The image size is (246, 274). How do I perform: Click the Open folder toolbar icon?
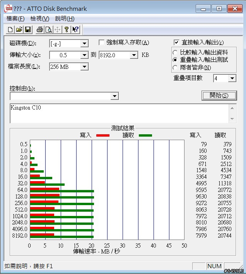click(19, 29)
